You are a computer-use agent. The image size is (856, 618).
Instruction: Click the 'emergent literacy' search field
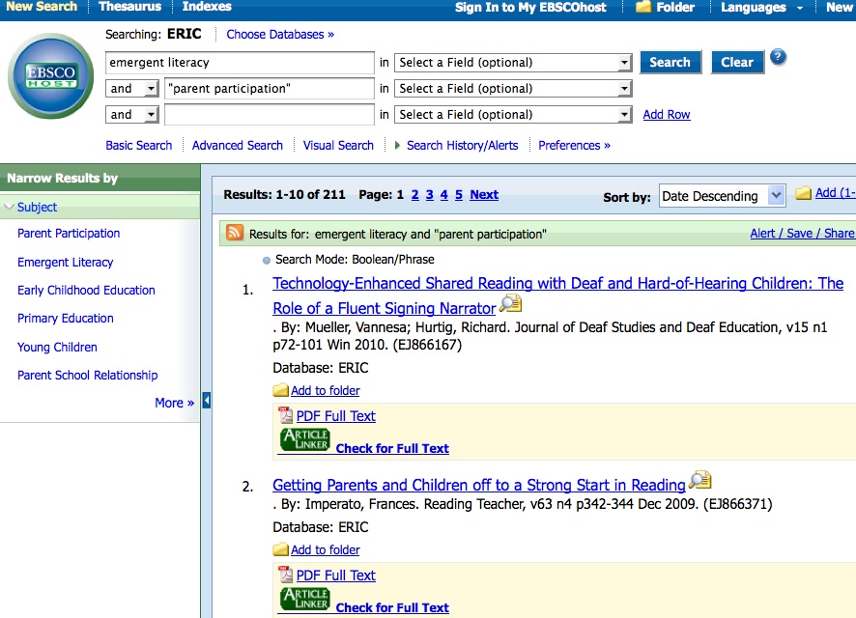click(x=240, y=62)
